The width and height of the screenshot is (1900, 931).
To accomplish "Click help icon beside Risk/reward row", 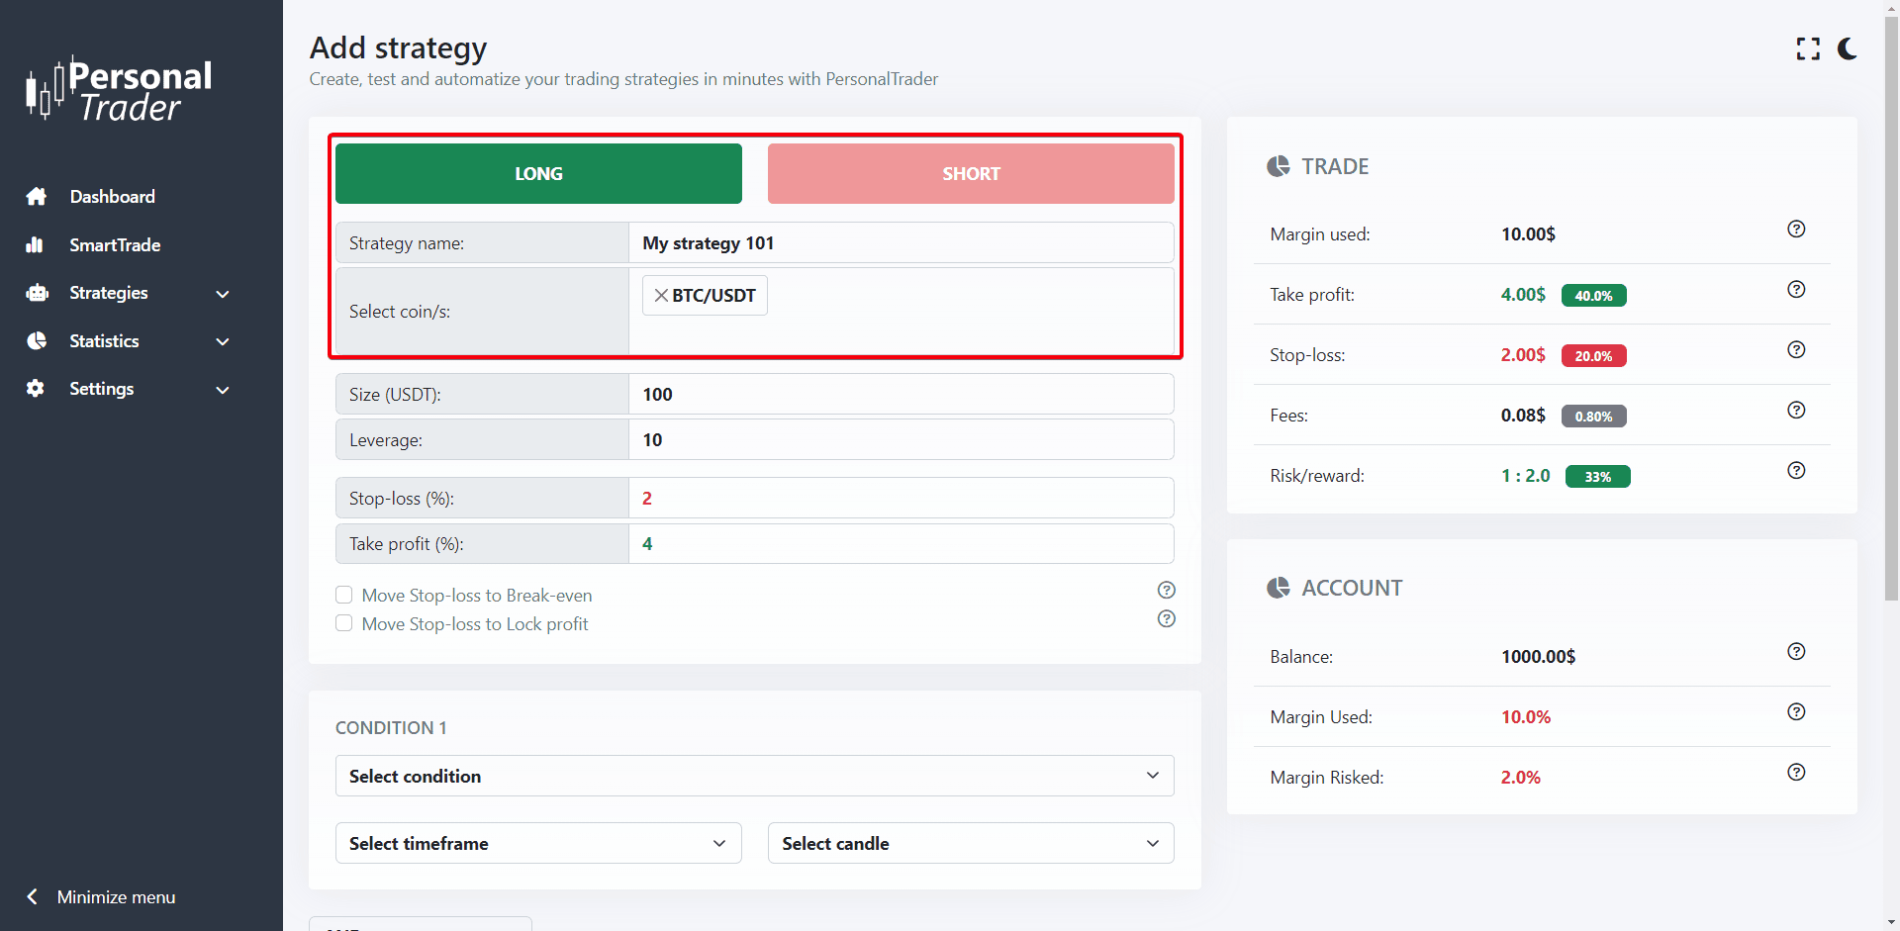I will click(1796, 471).
